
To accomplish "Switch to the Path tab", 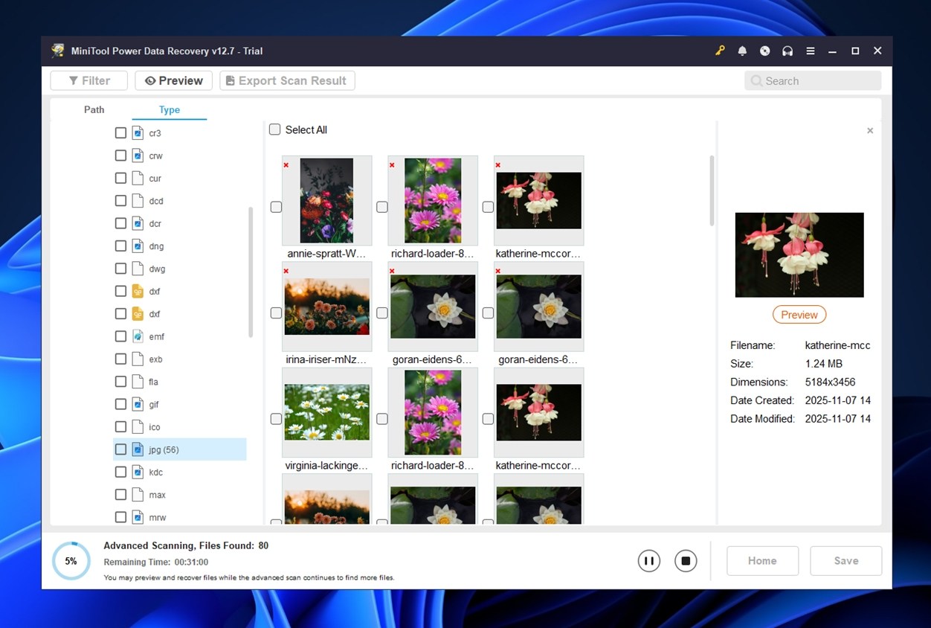I will (94, 109).
